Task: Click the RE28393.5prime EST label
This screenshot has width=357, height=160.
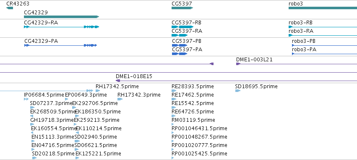Action: coord(193,87)
